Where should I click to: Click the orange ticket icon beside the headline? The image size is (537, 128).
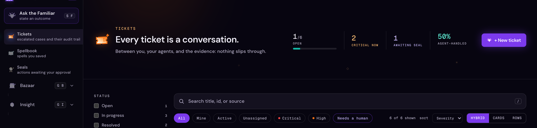pos(102,40)
